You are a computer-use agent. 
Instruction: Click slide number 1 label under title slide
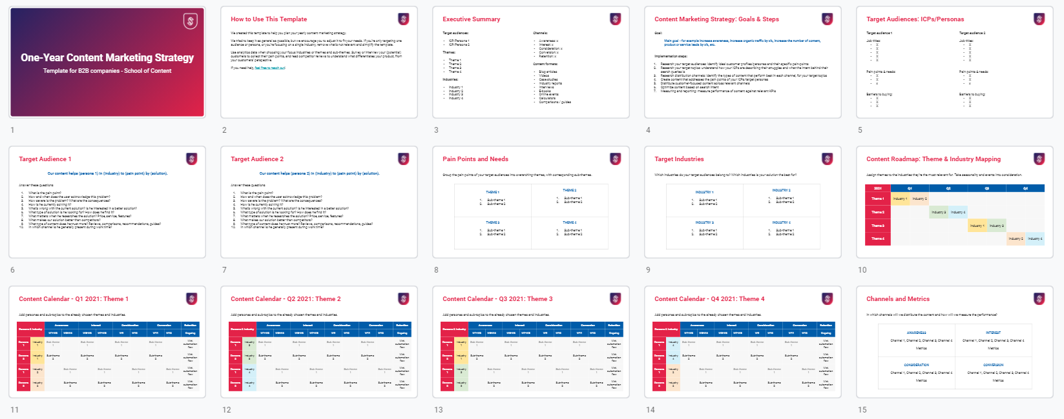coord(12,130)
